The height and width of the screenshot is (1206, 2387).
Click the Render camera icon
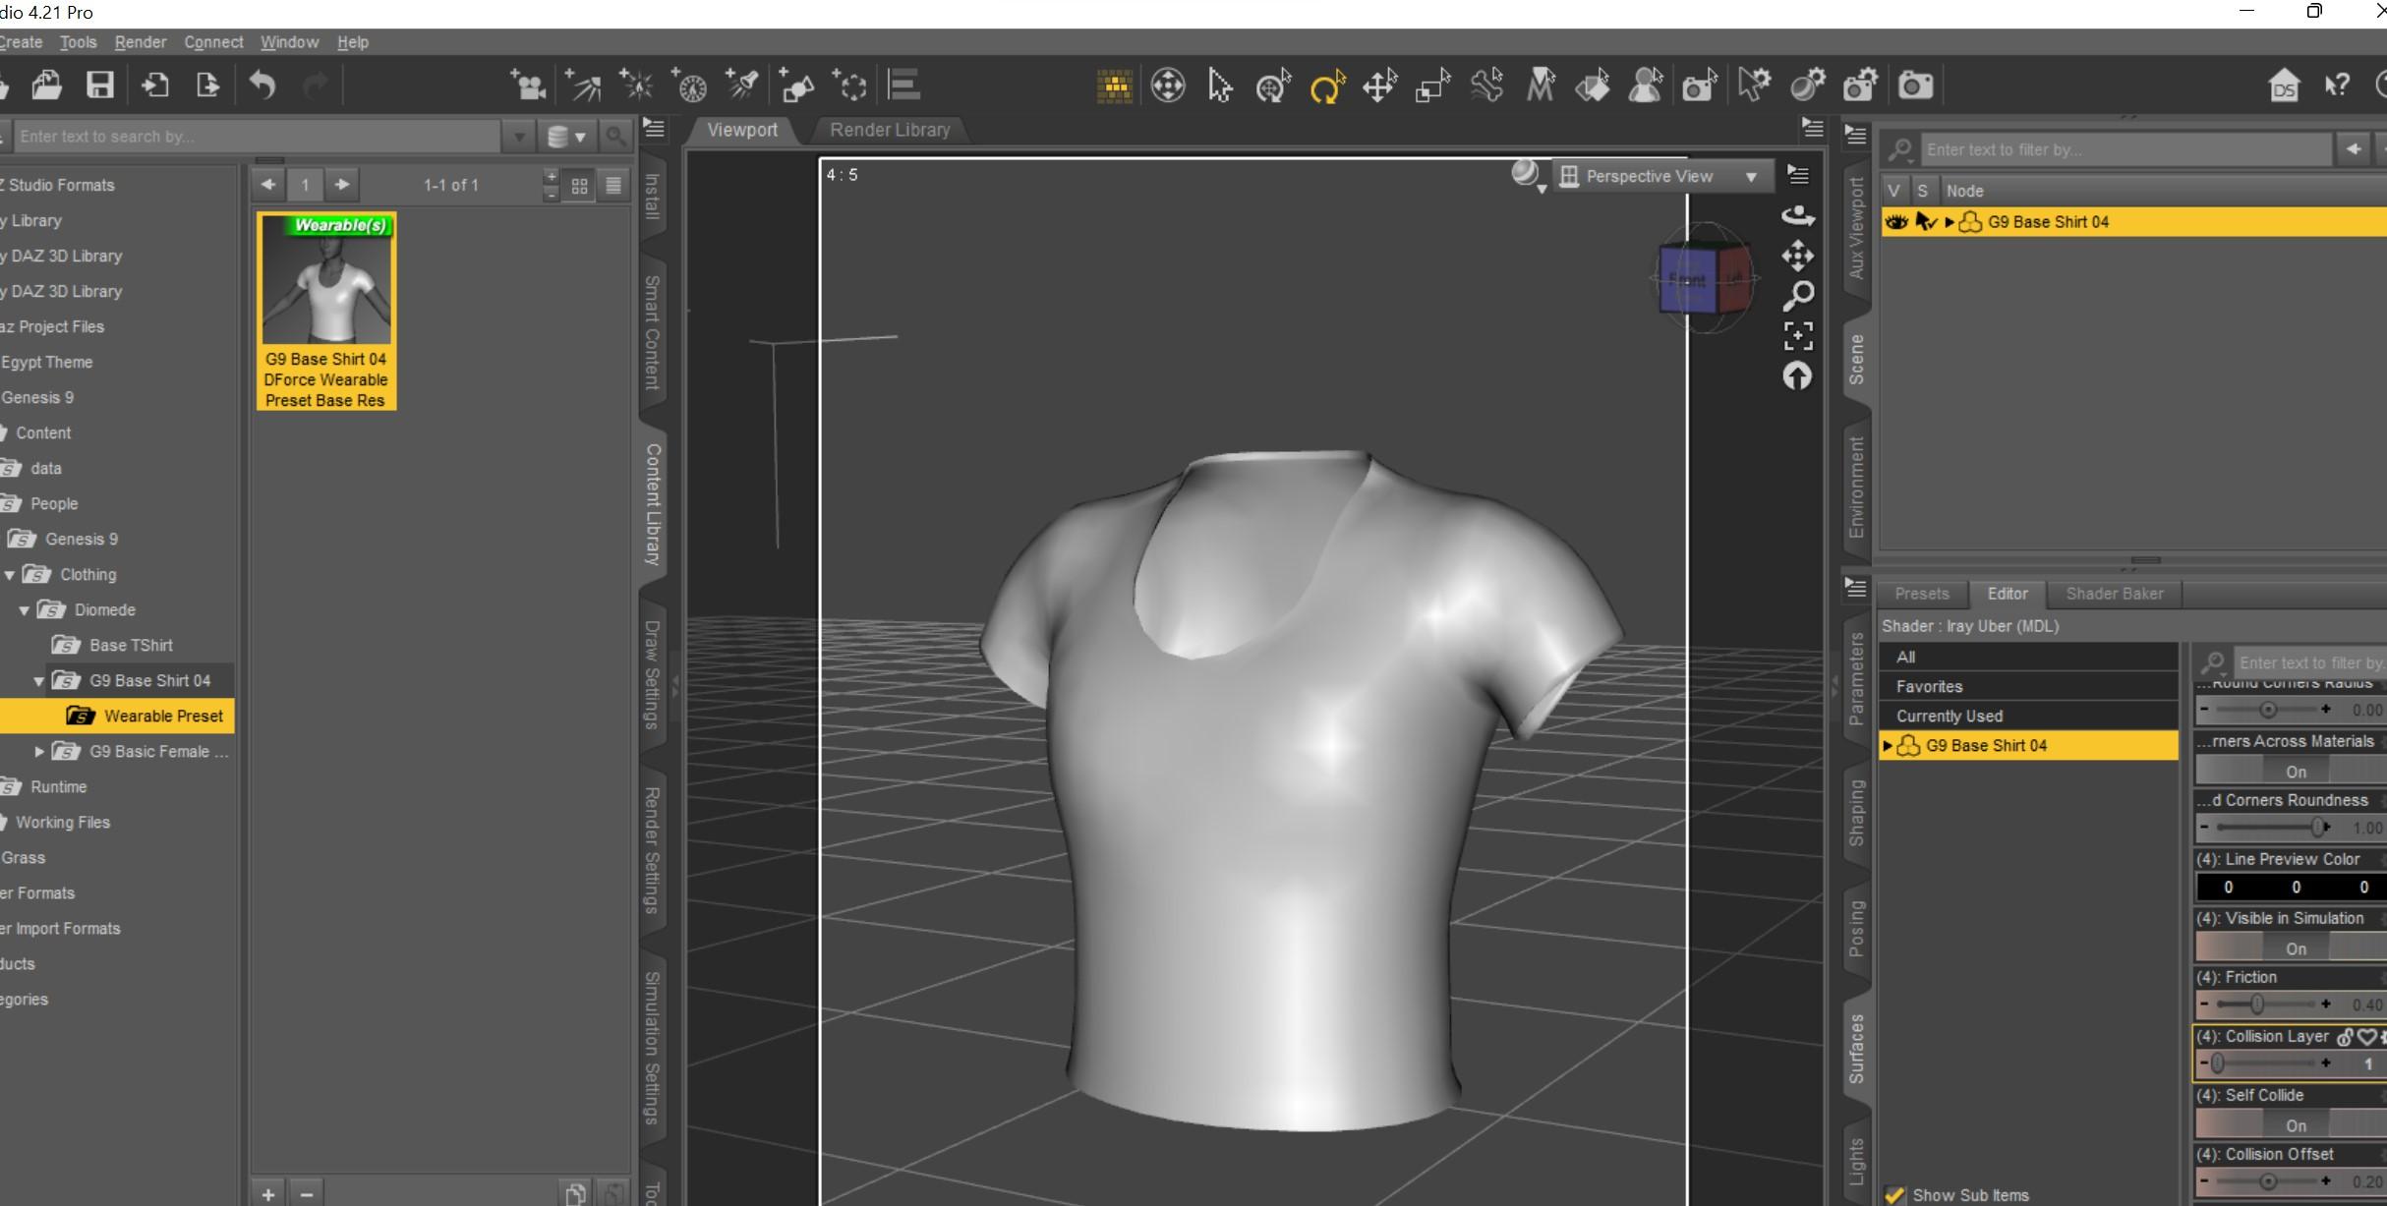pyautogui.click(x=1914, y=86)
